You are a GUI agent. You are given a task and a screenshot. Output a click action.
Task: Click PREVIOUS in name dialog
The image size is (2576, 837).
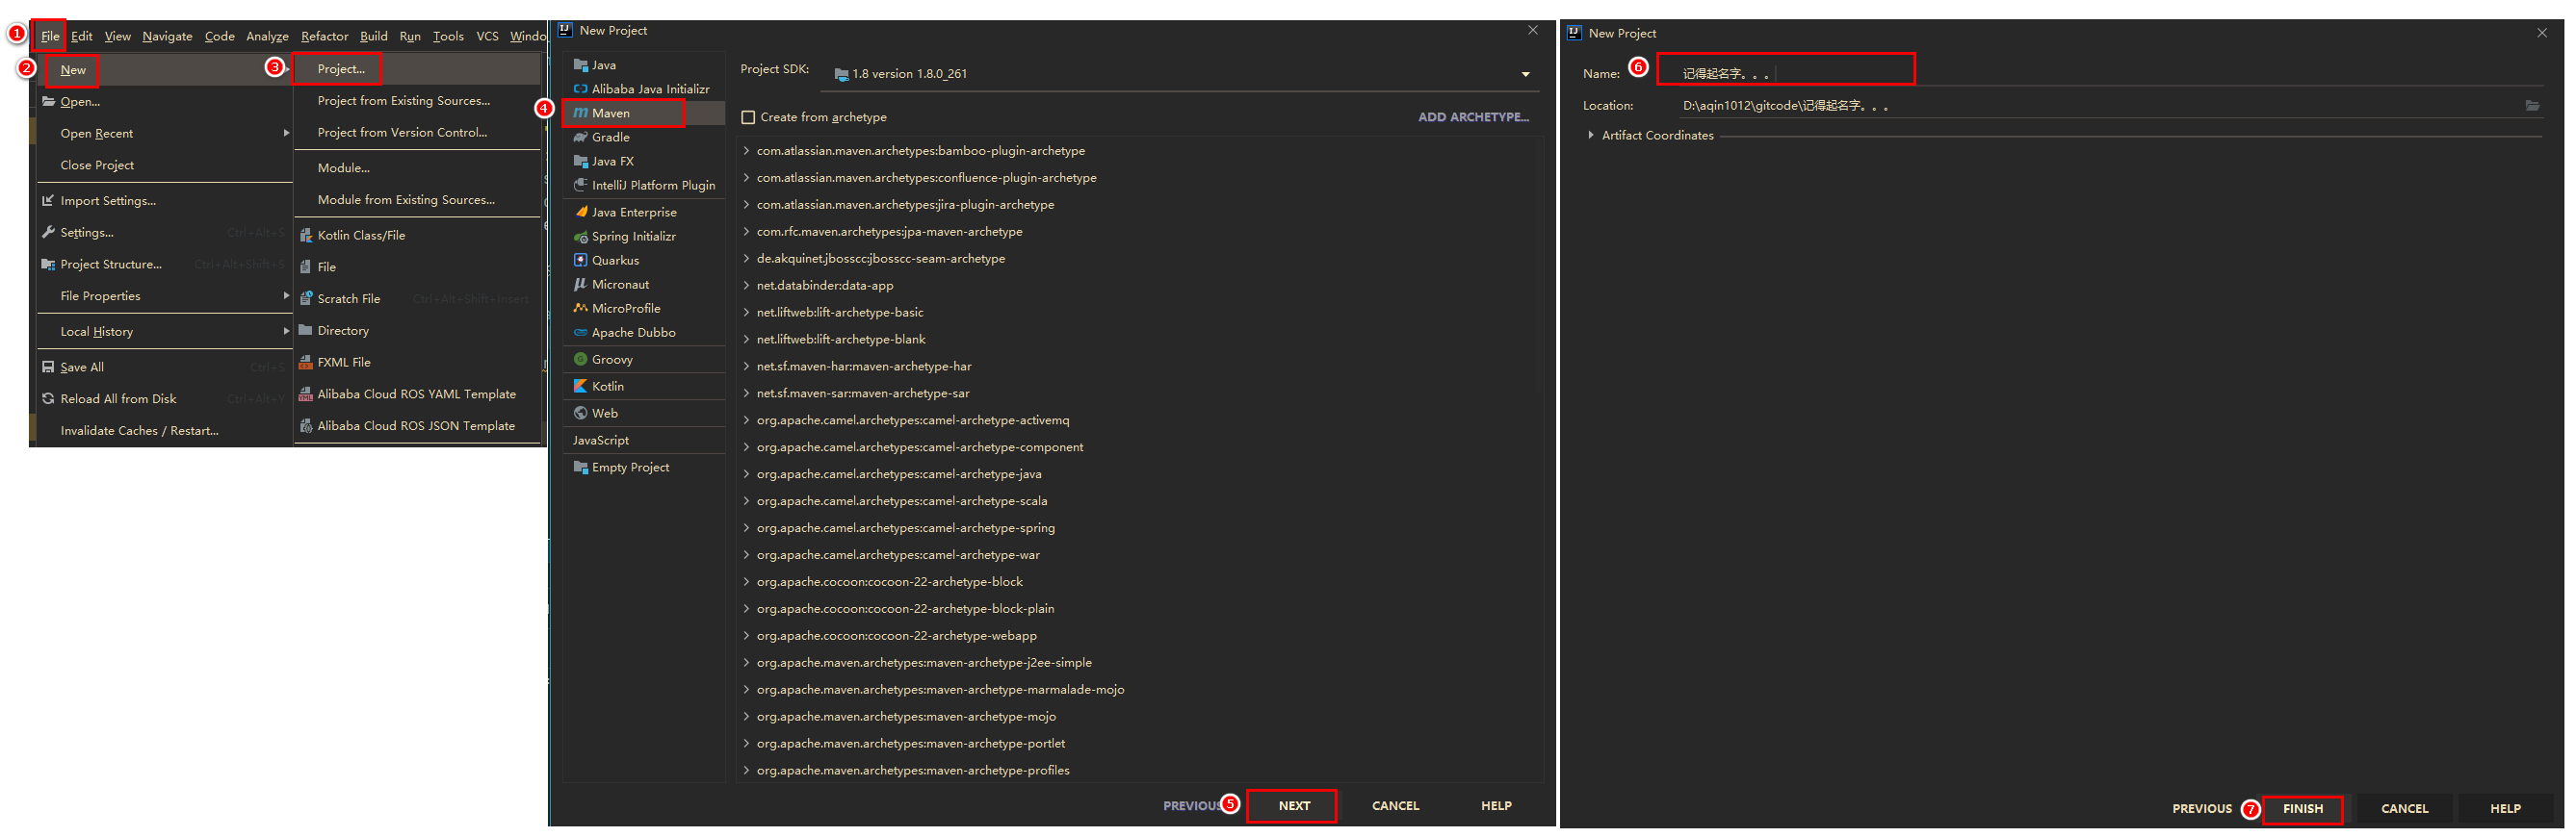[x=2201, y=809]
